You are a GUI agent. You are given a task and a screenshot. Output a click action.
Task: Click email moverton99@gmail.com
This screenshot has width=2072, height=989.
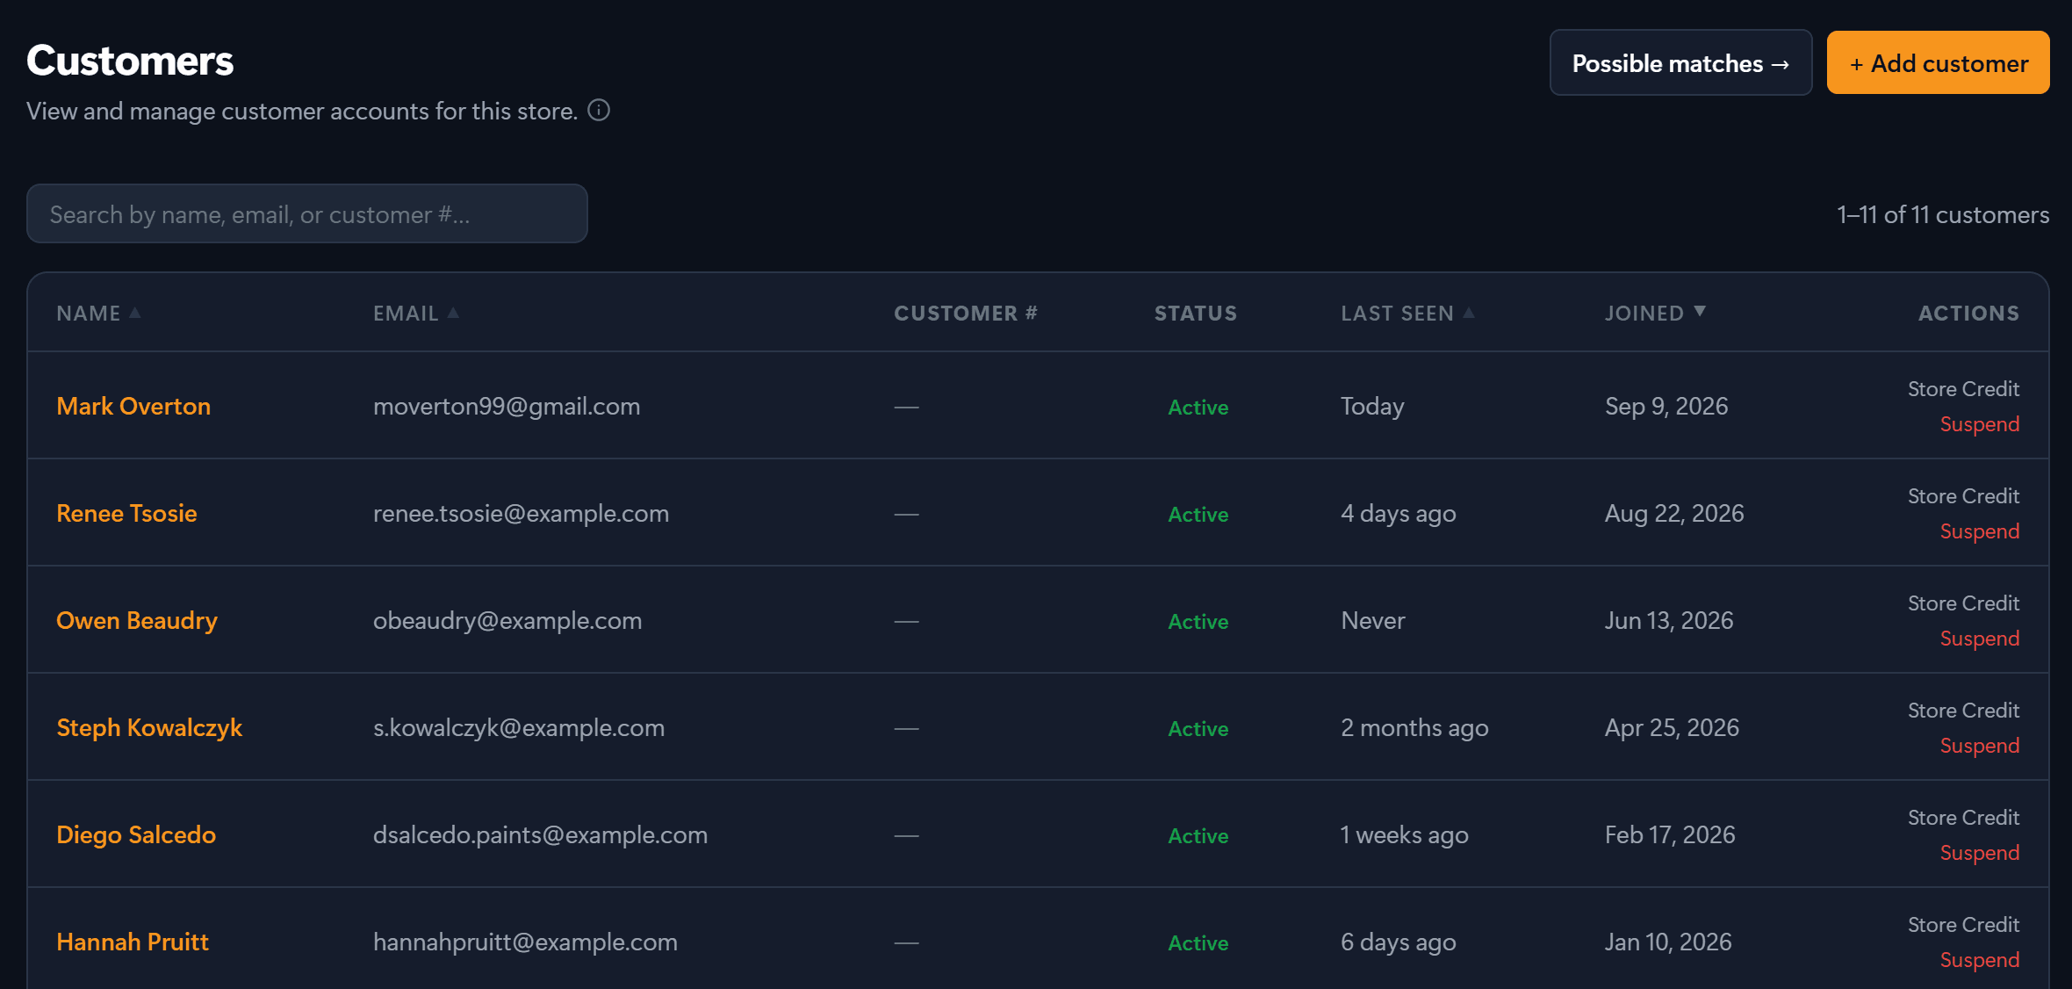pyautogui.click(x=507, y=406)
